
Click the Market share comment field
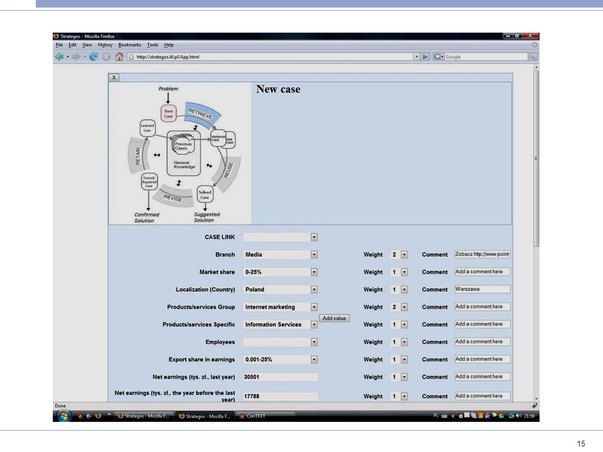coord(482,272)
